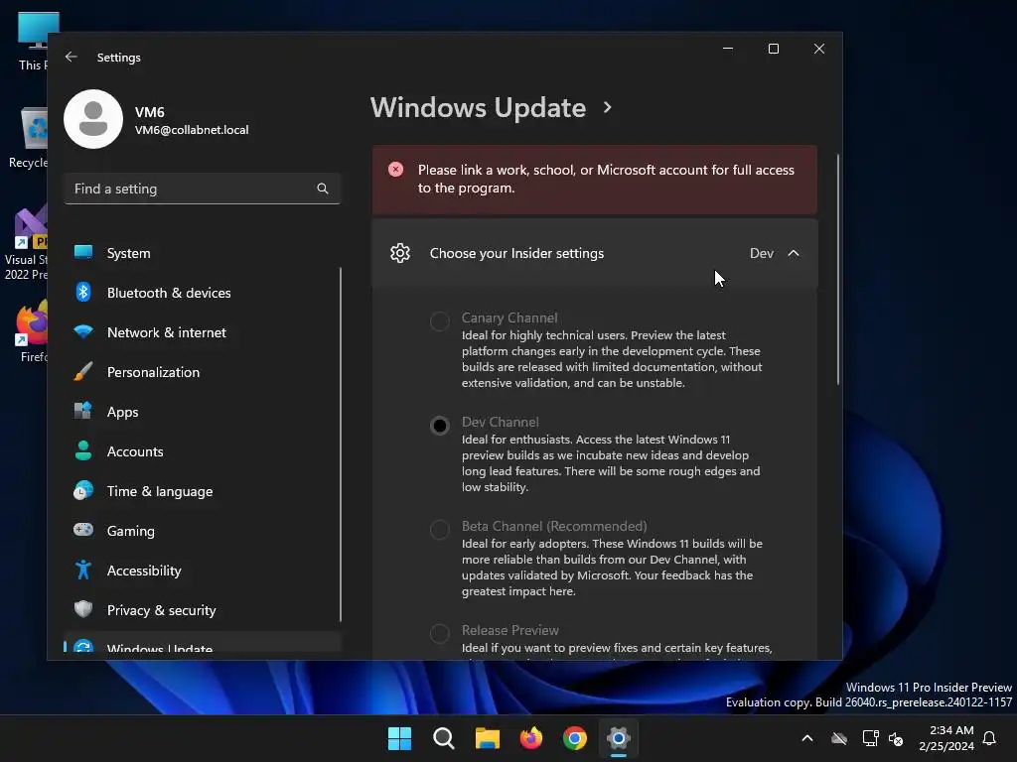This screenshot has height=762, width=1017.
Task: Click the content pane vertical scrollbar
Action: tap(838, 269)
